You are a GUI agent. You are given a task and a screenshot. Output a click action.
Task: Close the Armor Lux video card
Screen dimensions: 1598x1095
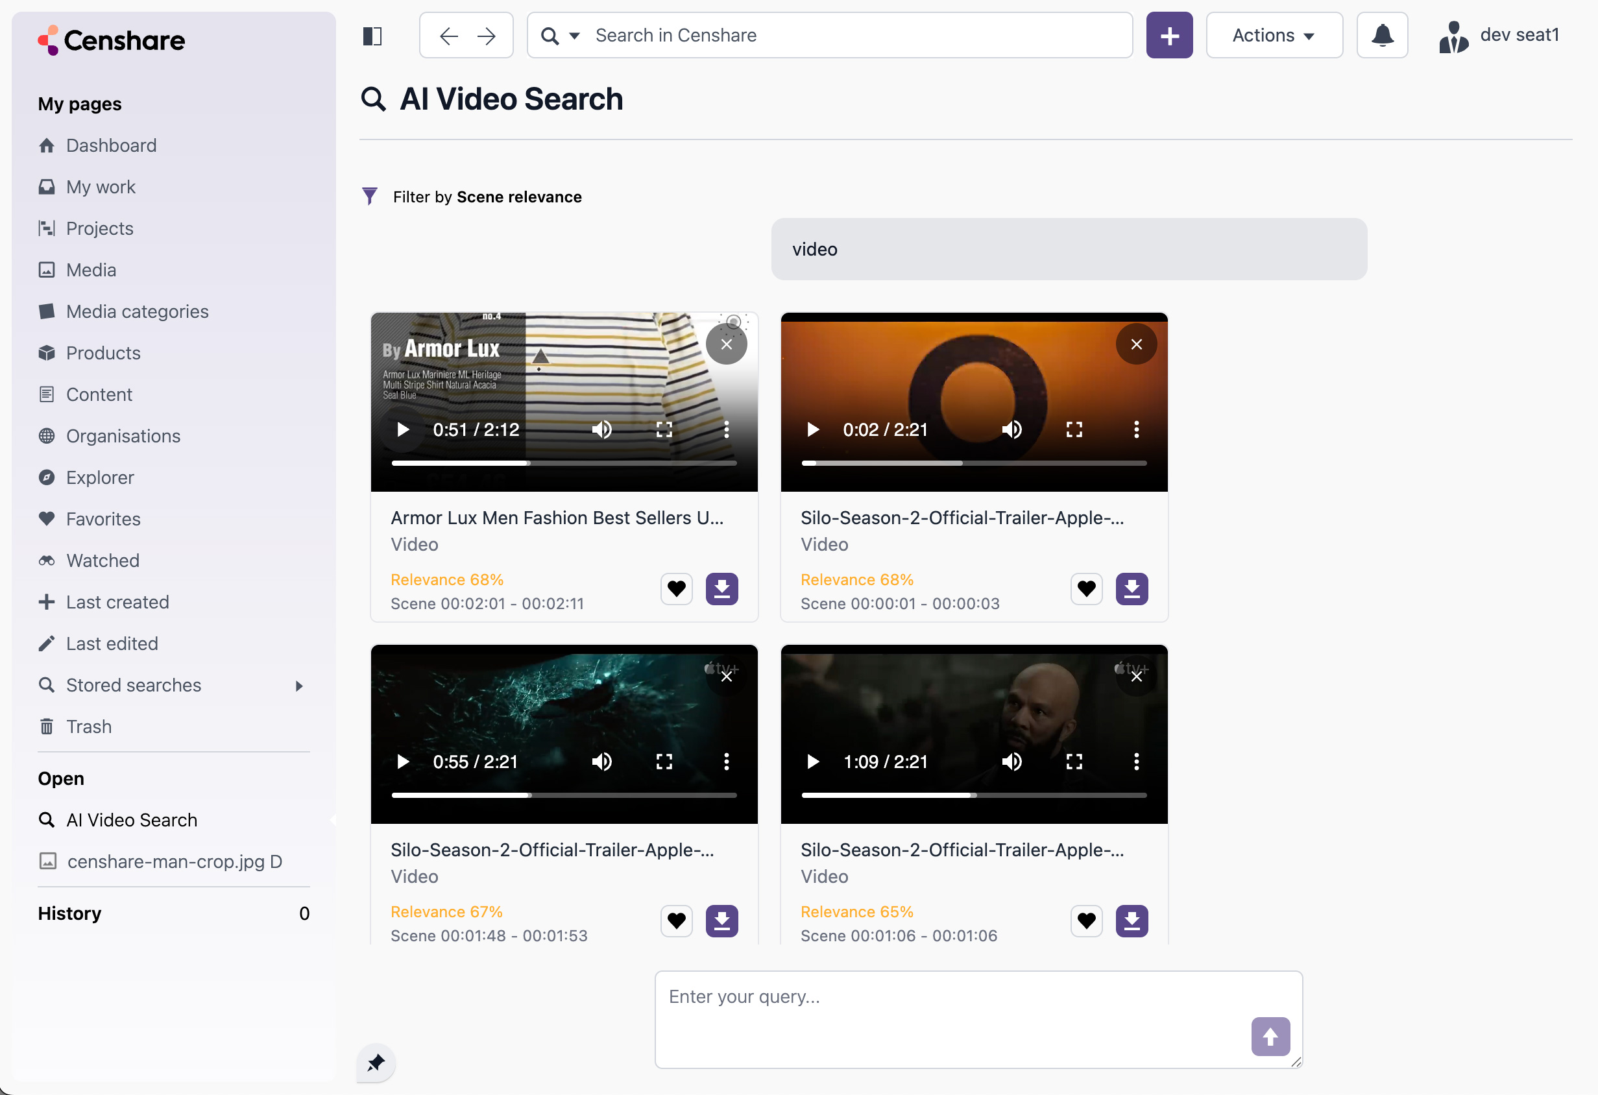[x=726, y=344]
